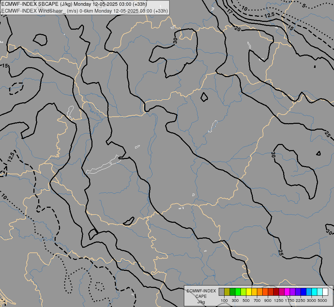Click the indigo swatch before 2250

298,292
